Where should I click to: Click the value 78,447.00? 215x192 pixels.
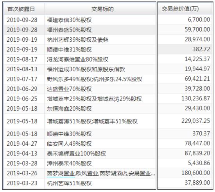point(197,143)
